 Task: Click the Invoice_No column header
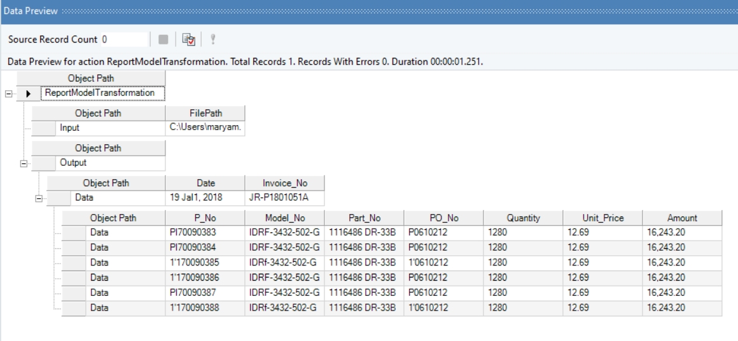284,184
